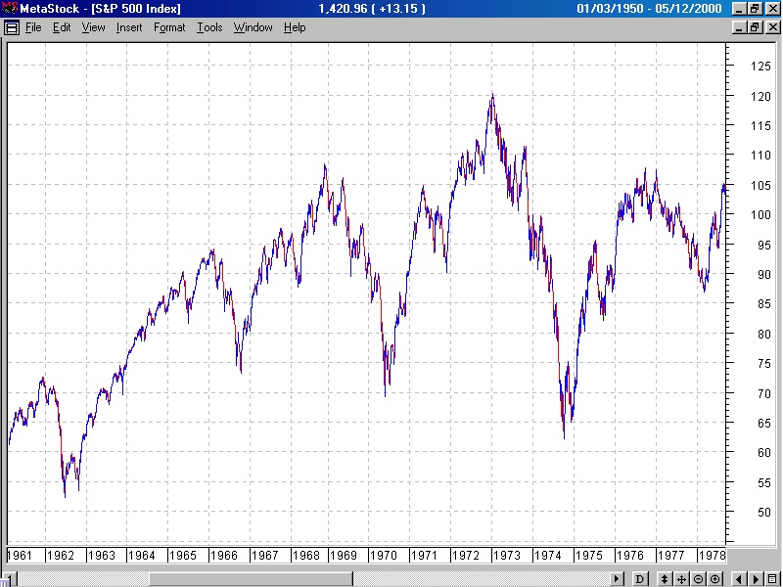Click the list icon at bottom-right corner
This screenshot has width=783, height=587.
pyautogui.click(x=773, y=579)
